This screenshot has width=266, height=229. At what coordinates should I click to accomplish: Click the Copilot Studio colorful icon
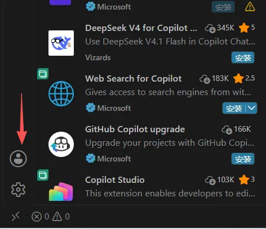[x=61, y=192]
